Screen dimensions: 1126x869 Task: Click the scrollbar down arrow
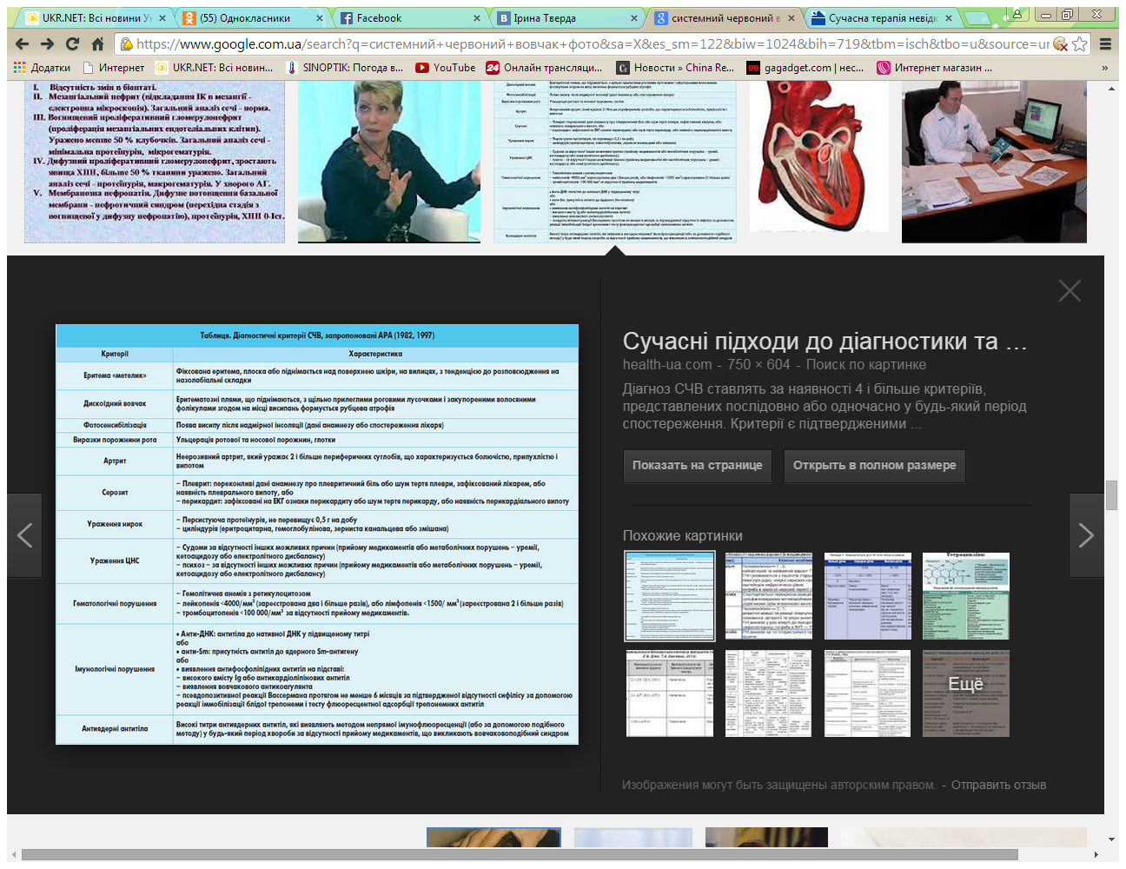pos(1111,839)
